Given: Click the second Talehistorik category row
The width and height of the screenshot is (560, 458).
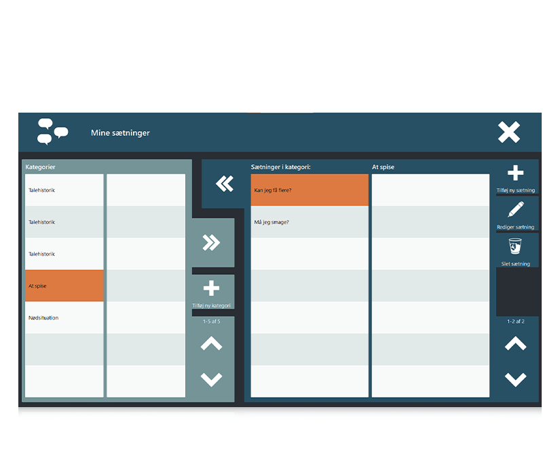Looking at the screenshot, I should [64, 222].
